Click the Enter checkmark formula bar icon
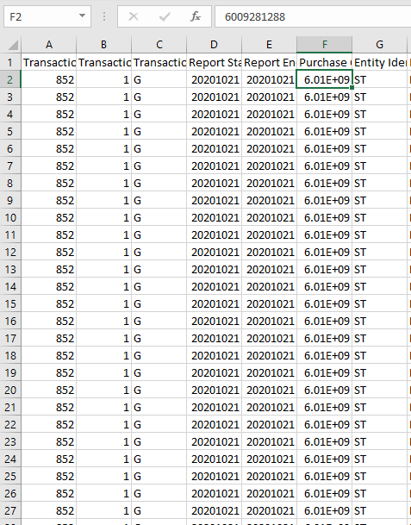This screenshot has width=411, height=525. 165,16
